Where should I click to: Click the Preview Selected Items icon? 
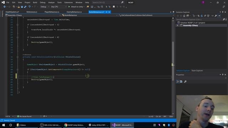[x=219, y=16]
